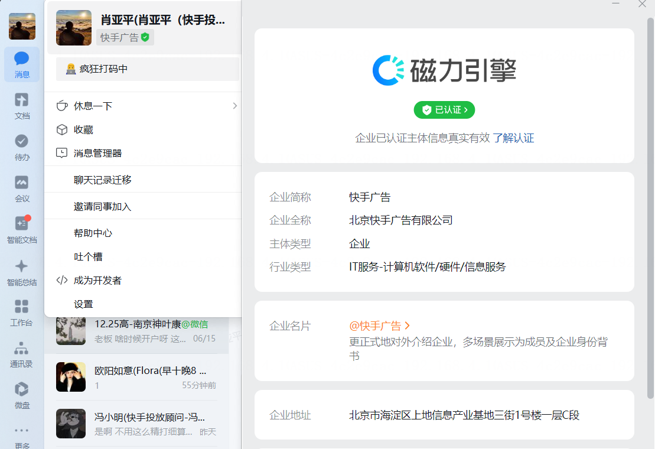This screenshot has width=655, height=449.
Task: Click the small user avatar in sidebar
Action: pos(22,26)
